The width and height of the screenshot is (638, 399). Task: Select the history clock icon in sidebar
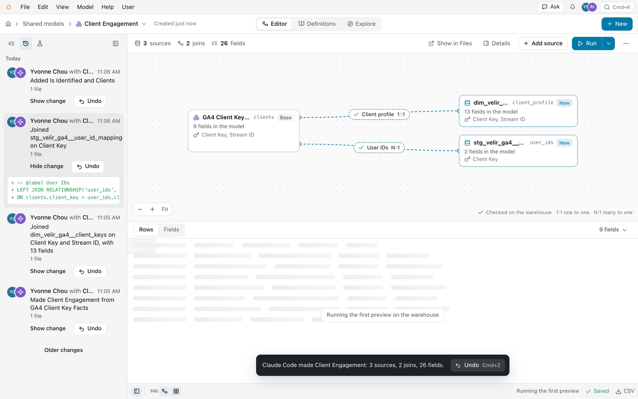(26, 44)
